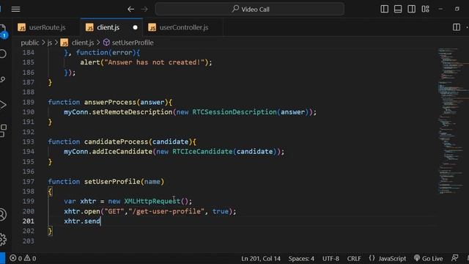The image size is (469, 264).
Task: Open the Source Control view
Action: tap(3, 79)
